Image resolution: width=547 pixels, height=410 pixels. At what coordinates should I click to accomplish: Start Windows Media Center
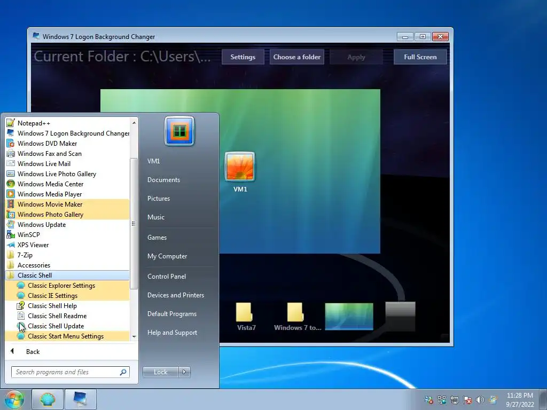coord(67,184)
